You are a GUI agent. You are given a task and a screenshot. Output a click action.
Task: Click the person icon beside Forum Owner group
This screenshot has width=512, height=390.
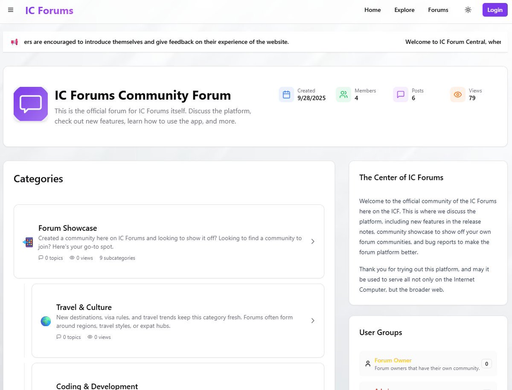[x=368, y=364]
